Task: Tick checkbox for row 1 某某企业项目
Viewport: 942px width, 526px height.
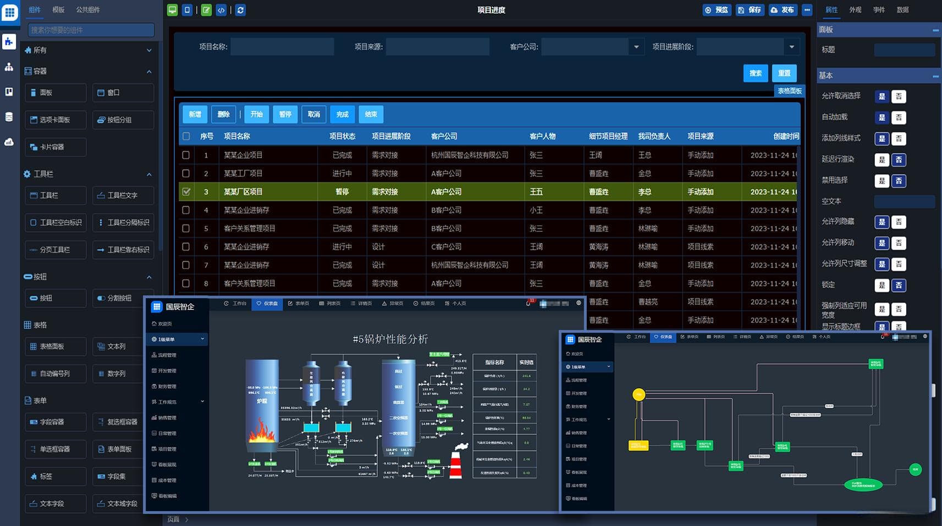Action: click(x=186, y=155)
